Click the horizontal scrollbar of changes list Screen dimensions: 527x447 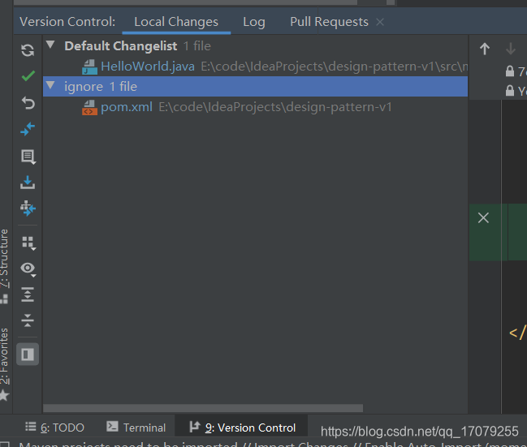203,408
